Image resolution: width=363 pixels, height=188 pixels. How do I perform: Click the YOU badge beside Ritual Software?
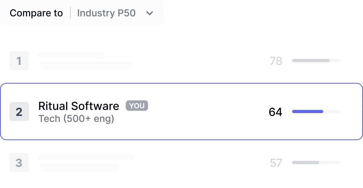coord(137,106)
